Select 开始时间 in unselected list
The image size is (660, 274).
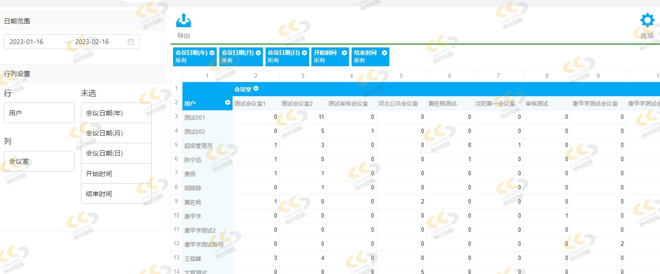[x=116, y=174]
